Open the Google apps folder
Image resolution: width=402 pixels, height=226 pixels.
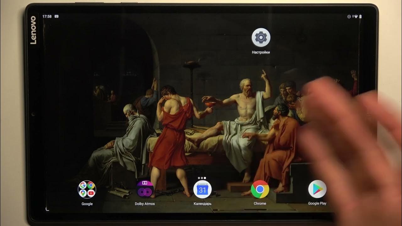(87, 190)
